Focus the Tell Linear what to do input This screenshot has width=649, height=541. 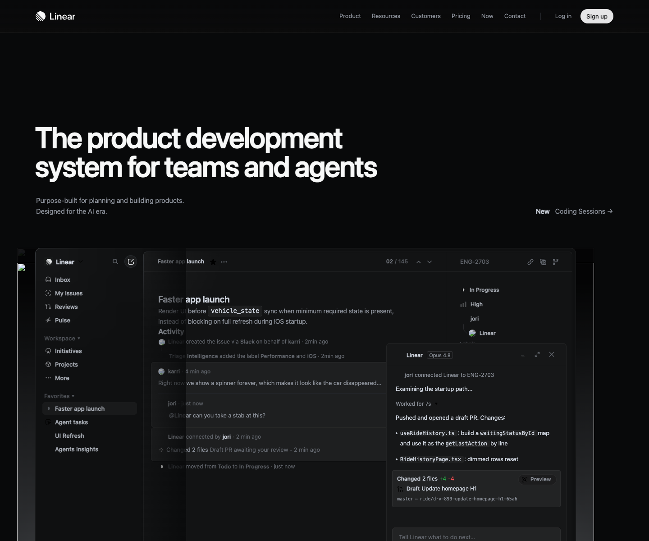[x=476, y=535]
